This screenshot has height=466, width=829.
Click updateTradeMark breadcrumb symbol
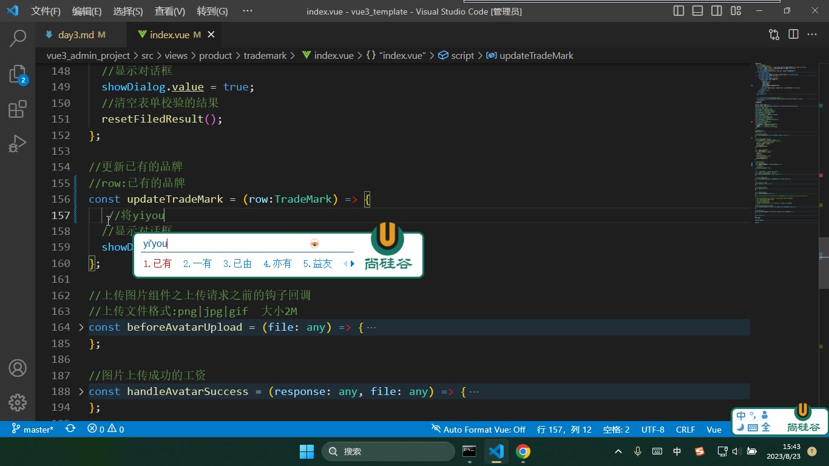(530, 55)
